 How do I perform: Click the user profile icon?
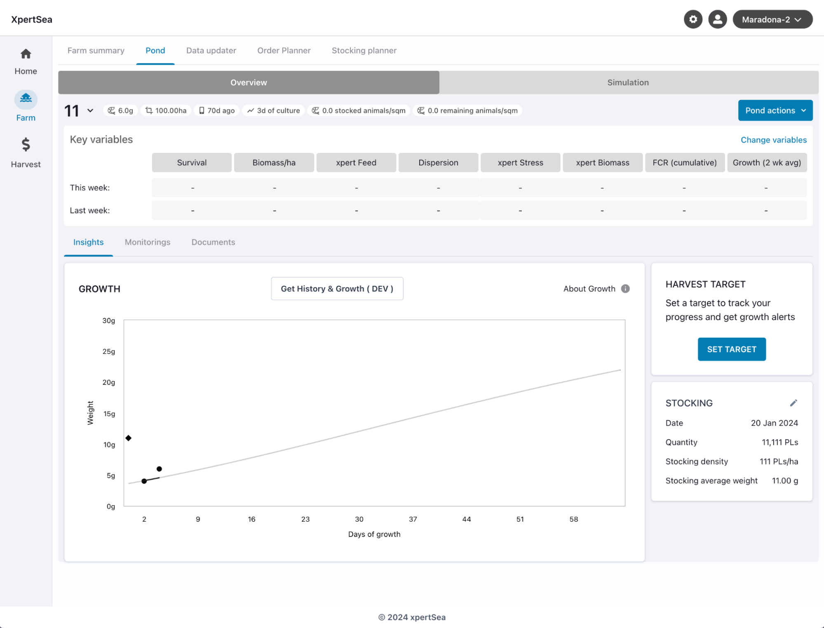click(x=717, y=19)
